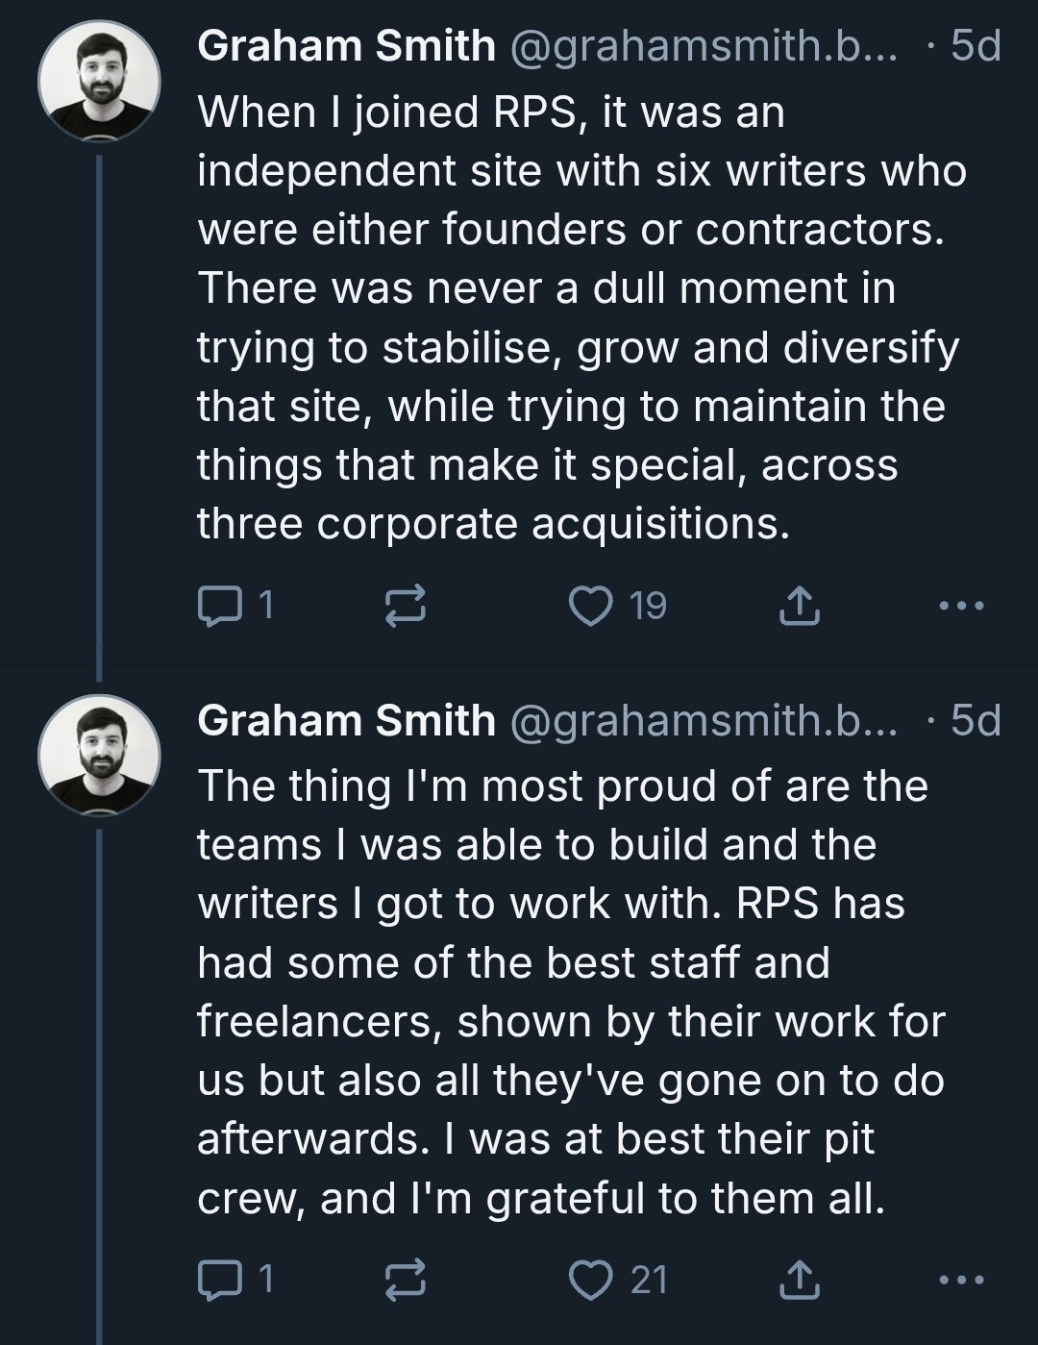Open Graham Smith's name on second post
The width and height of the screenshot is (1038, 1345).
(x=346, y=720)
